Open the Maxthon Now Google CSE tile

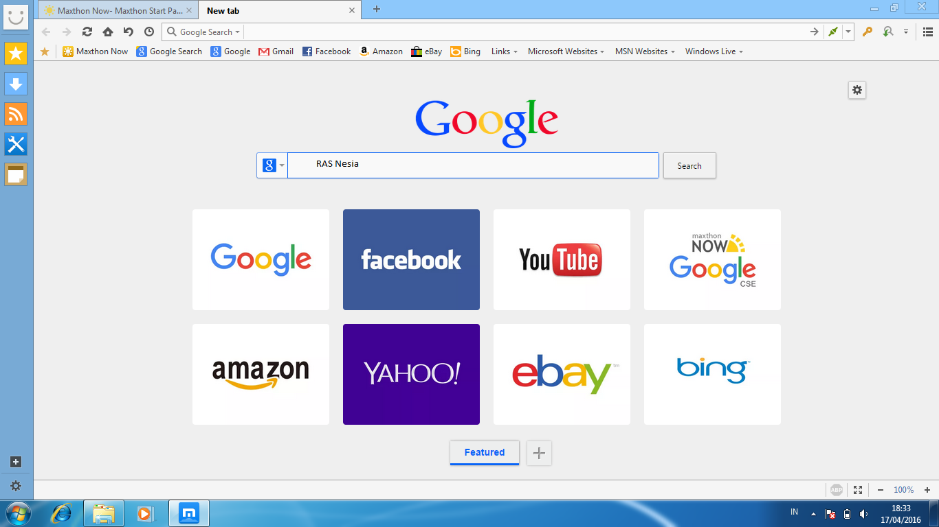pyautogui.click(x=712, y=259)
